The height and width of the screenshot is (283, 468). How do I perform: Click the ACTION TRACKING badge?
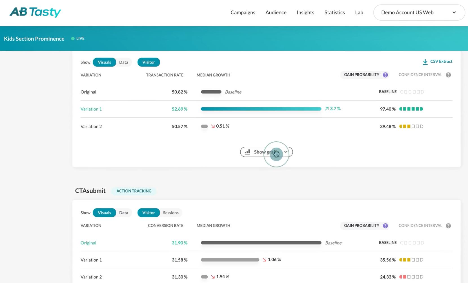tap(134, 190)
